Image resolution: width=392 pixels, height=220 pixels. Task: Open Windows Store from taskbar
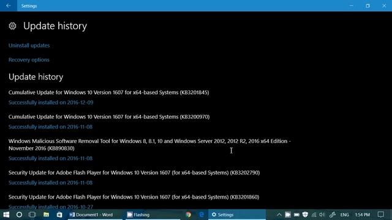(x=59, y=215)
